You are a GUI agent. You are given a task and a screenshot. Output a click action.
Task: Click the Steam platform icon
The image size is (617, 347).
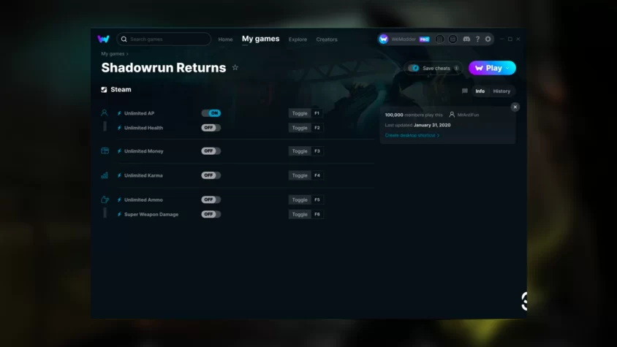104,90
